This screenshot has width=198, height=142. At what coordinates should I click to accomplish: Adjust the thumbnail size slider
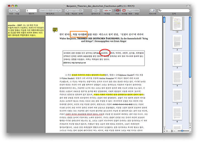[182, 131]
